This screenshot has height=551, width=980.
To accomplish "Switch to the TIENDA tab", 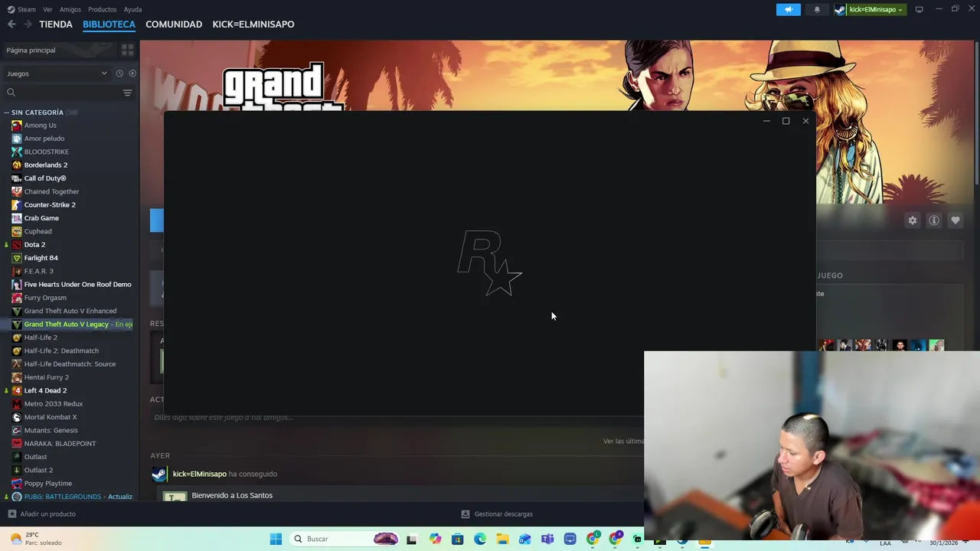I will click(56, 24).
